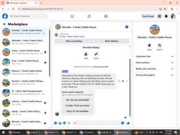The image size is (180, 135).
Task: Open the Windows Start button
Action: point(3,132)
